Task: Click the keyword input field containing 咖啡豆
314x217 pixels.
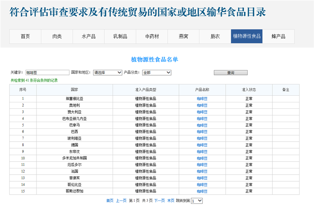Action: pyautogui.click(x=47, y=73)
